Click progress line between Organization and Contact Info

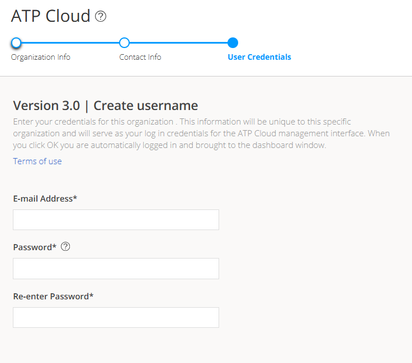tap(70, 42)
